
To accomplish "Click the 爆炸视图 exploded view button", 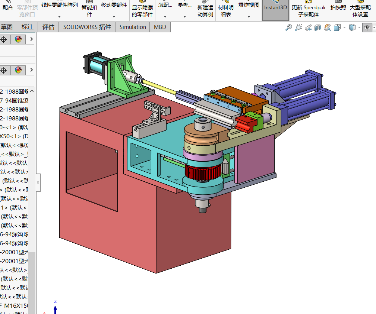I will pos(249,5).
